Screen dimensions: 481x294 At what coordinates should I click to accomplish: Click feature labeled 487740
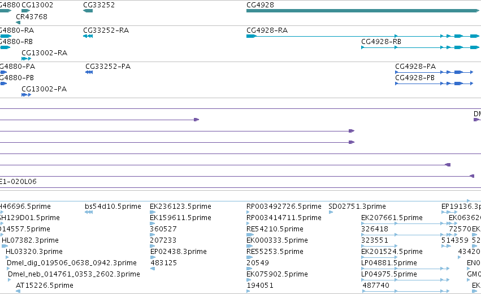[x=376, y=286]
